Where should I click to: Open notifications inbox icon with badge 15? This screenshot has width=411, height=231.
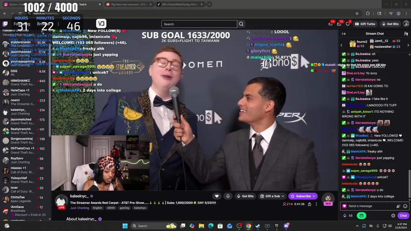[339, 24]
